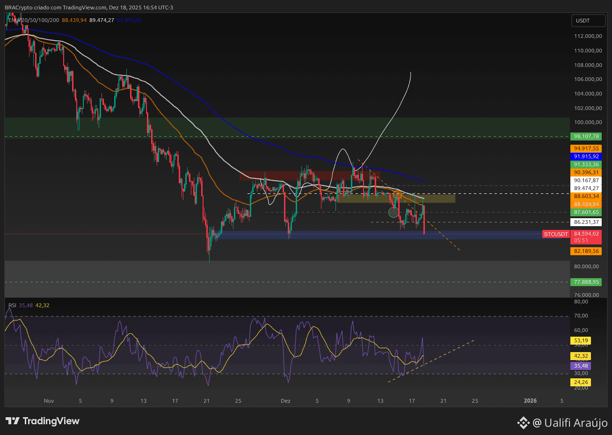Click the orange 90.396,31 price label

tap(586, 172)
